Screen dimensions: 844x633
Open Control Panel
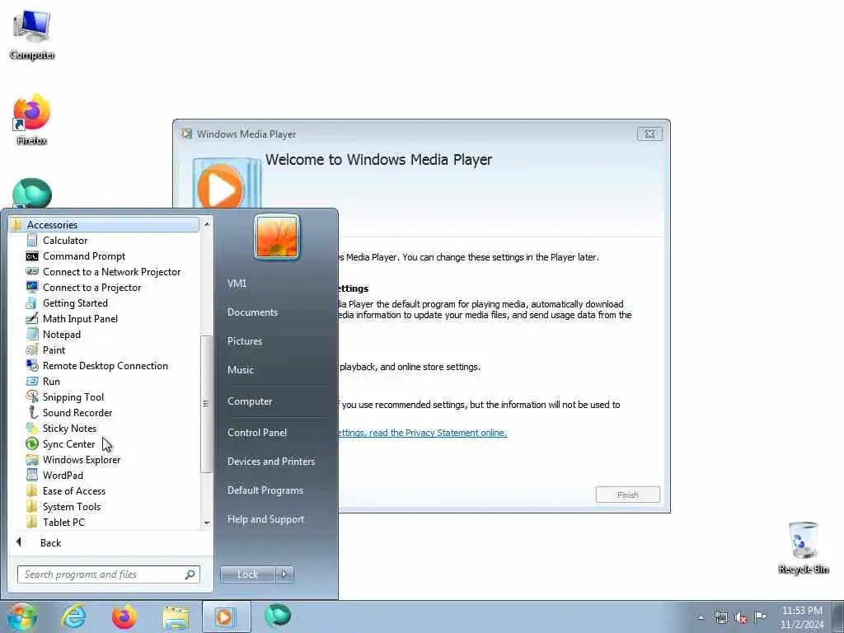pyautogui.click(x=257, y=432)
